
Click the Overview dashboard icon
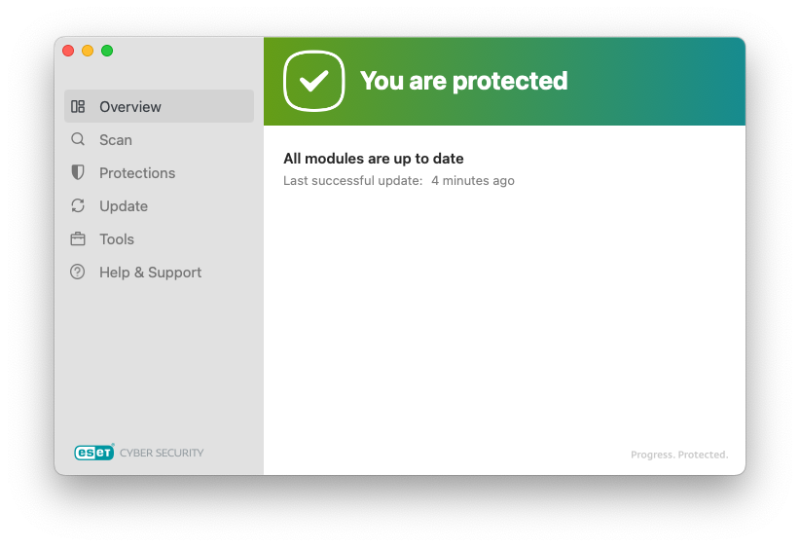tap(78, 107)
